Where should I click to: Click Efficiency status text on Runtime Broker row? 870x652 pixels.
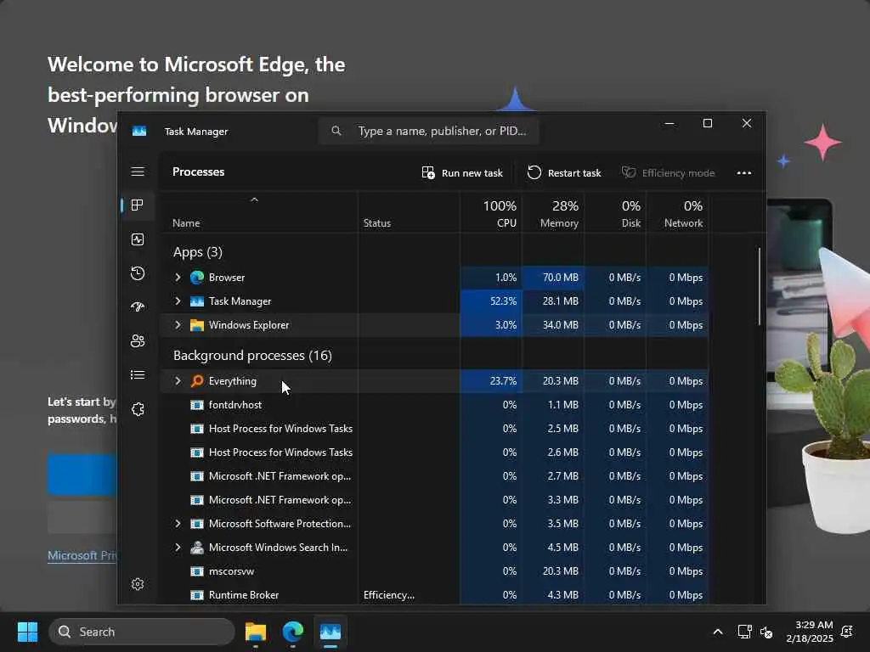tap(388, 595)
